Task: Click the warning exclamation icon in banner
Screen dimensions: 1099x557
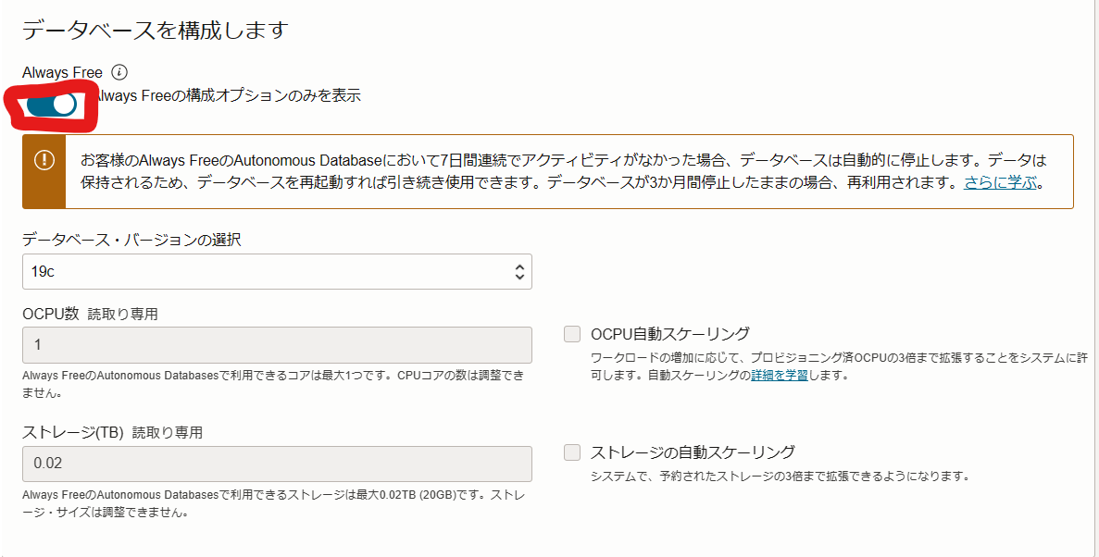Action: coord(44,160)
